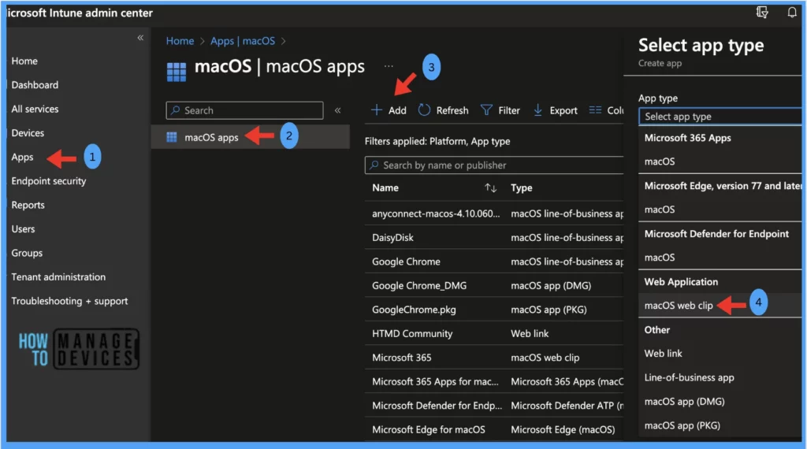Open the Columns toolbar option

(606, 110)
